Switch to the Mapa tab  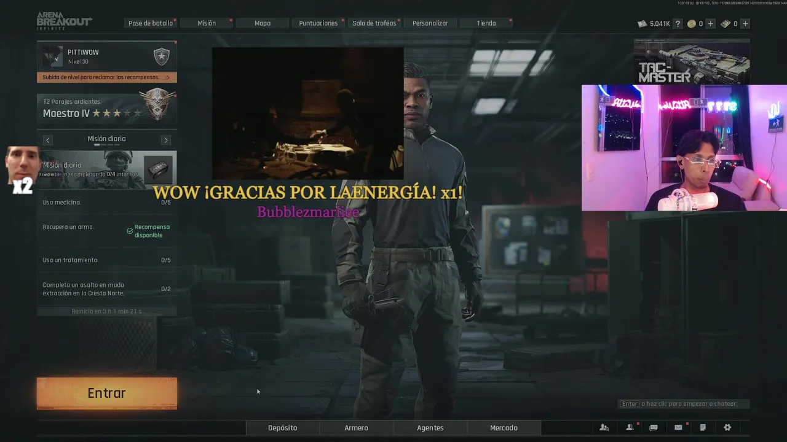263,23
